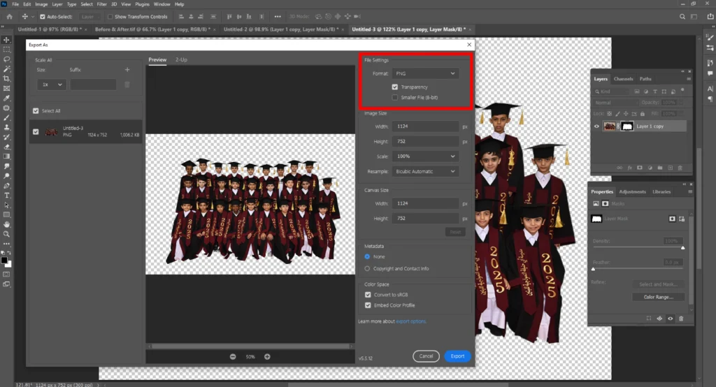The width and height of the screenshot is (716, 387).
Task: Select the Crop tool in toolbar
Action: pos(6,78)
